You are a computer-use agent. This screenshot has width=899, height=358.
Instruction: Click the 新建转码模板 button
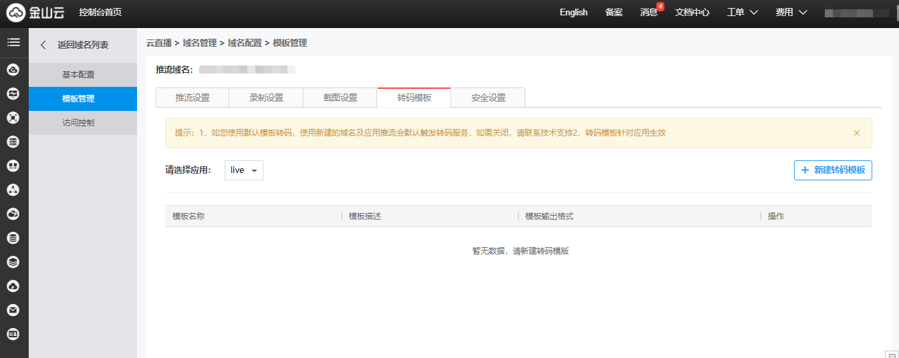(x=833, y=170)
